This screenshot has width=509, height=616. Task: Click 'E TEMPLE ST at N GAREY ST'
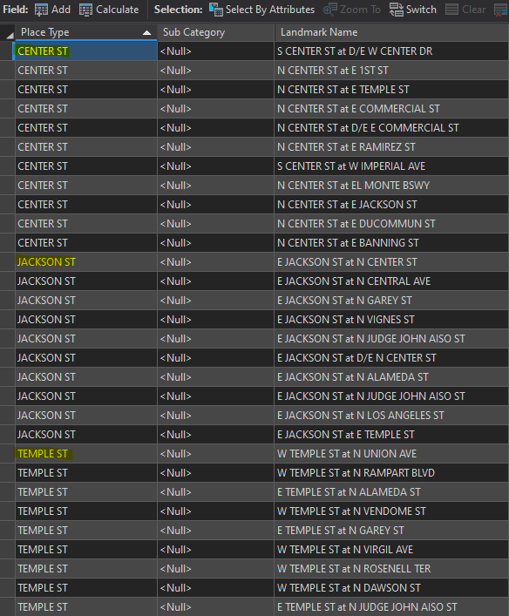341,531
